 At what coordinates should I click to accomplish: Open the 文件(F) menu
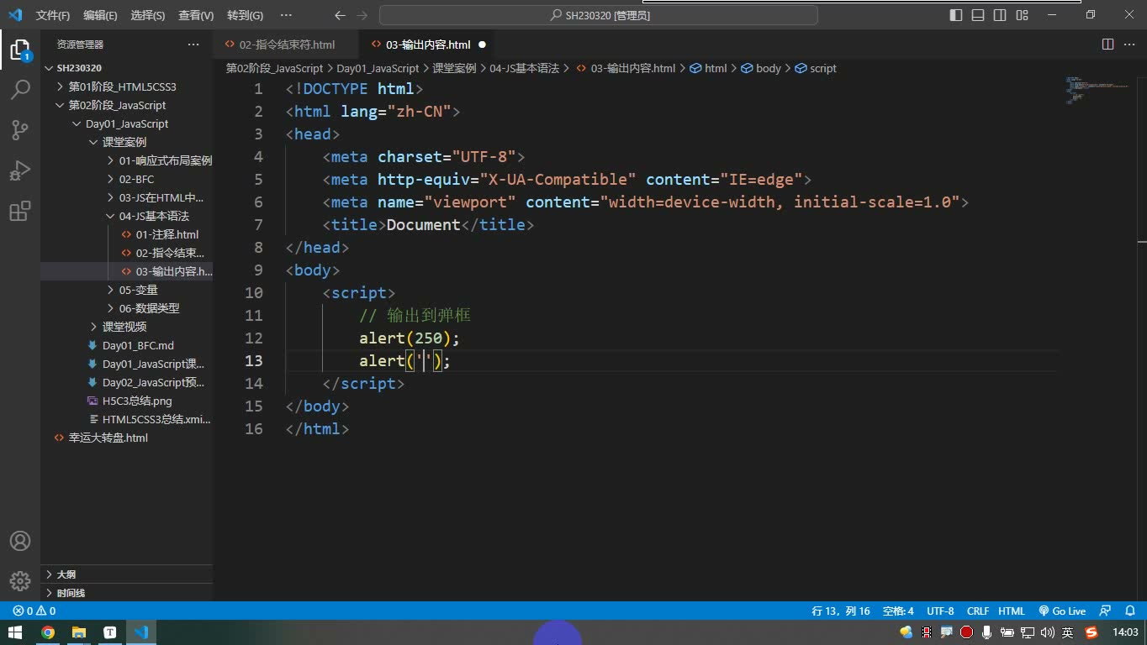(53, 15)
